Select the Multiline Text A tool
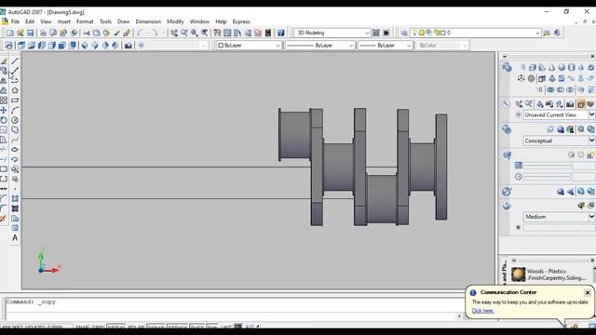The width and height of the screenshot is (596, 335). 15,238
